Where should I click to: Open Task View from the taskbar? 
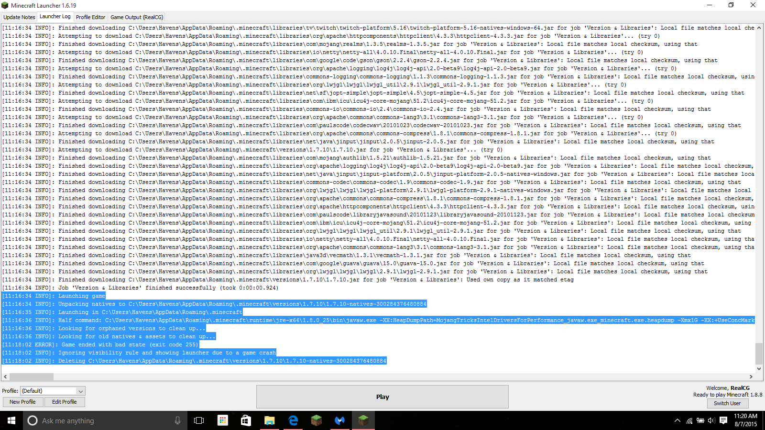coord(199,420)
